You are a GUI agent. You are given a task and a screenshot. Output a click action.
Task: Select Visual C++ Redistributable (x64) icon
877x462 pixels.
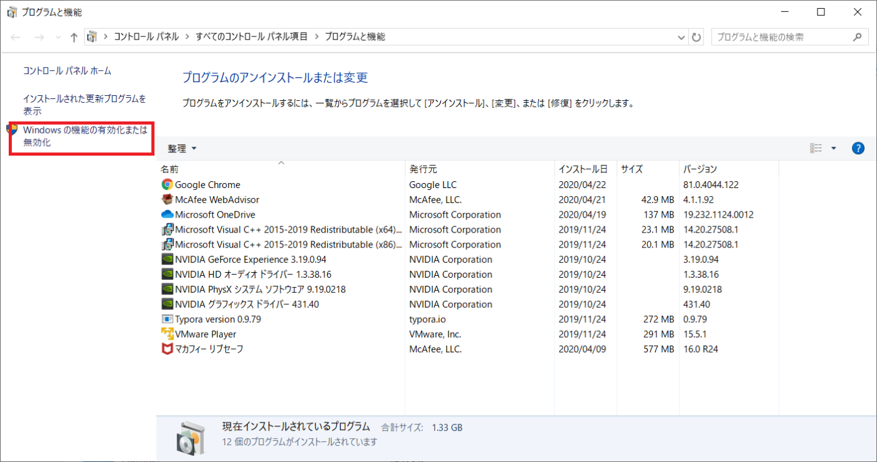click(x=167, y=229)
